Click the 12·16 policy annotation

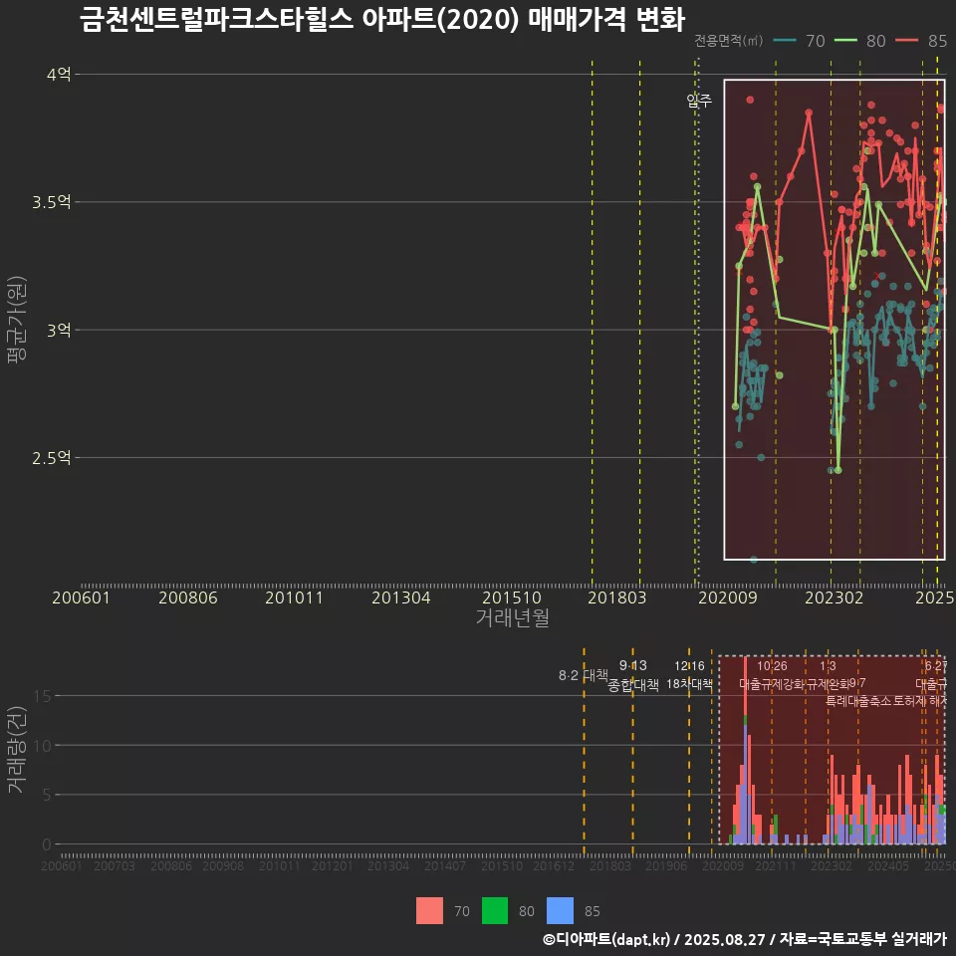(x=689, y=666)
